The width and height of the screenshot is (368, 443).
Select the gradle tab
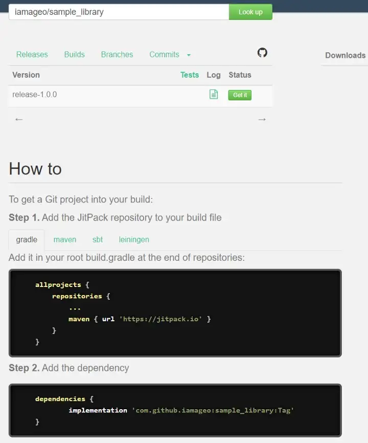(x=26, y=239)
